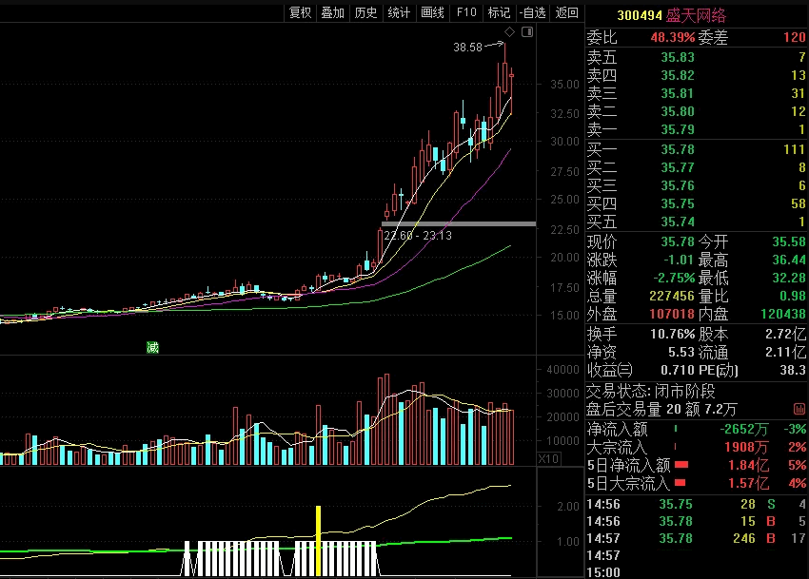Click 5日大宗流入 value 1.57亿
The image size is (809, 579).
click(748, 484)
